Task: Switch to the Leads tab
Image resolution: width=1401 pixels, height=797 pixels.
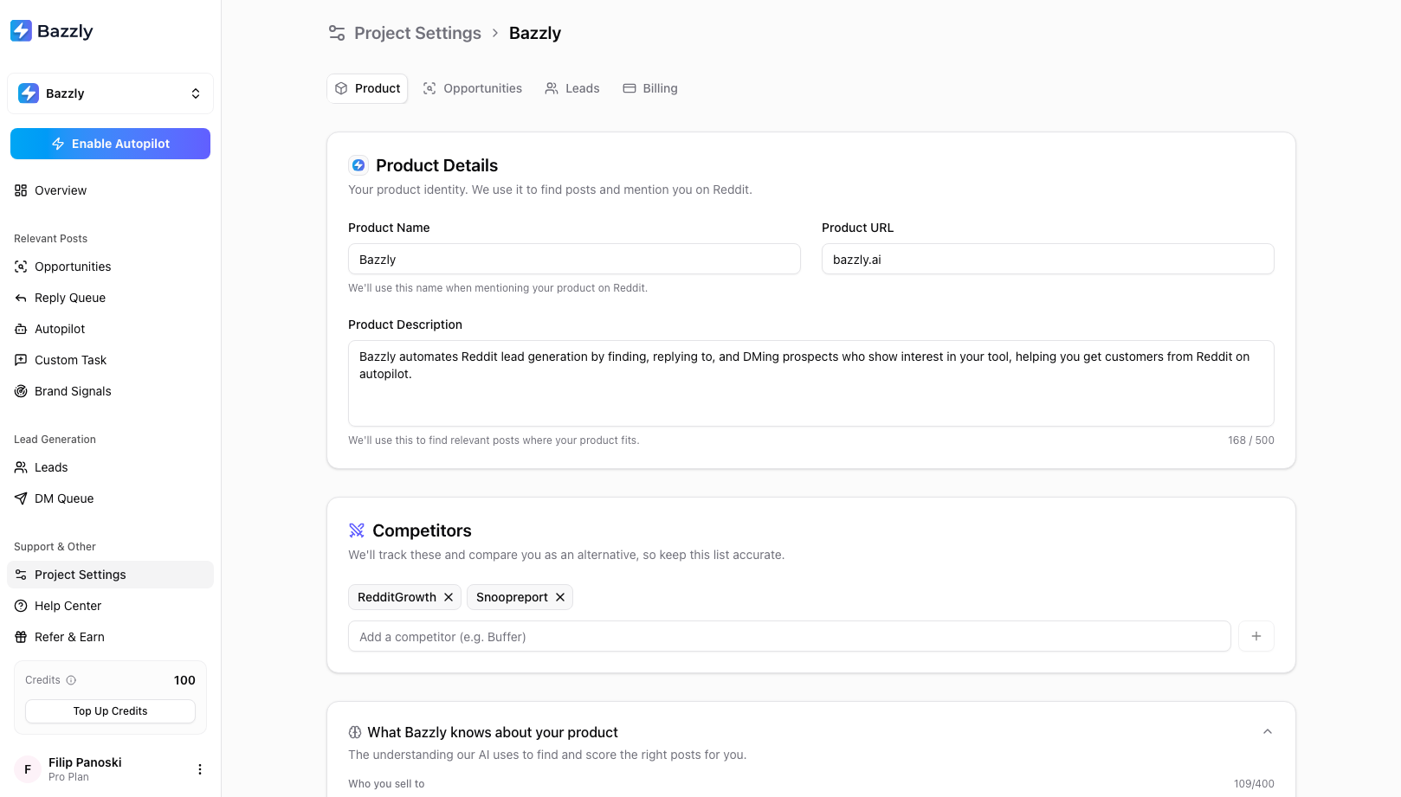Action: click(x=572, y=88)
